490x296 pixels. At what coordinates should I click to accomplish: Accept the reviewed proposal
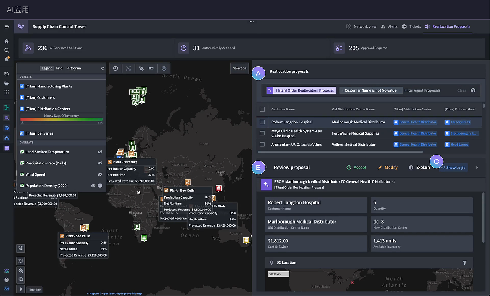coord(356,168)
